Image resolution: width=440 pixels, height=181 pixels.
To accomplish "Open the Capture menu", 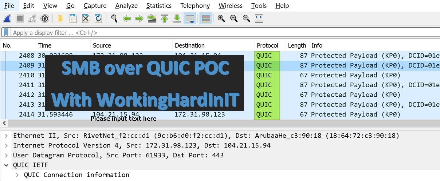I will [95, 5].
